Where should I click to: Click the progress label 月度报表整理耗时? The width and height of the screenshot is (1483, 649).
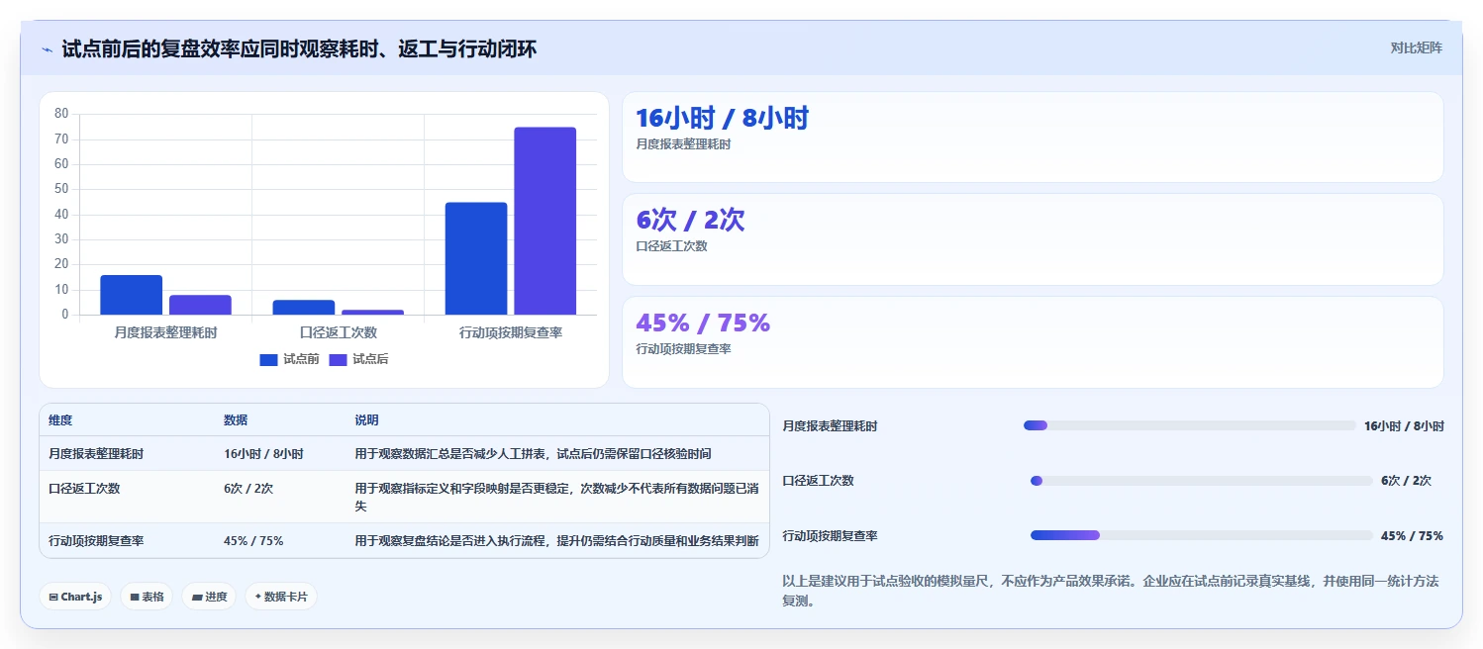click(830, 426)
